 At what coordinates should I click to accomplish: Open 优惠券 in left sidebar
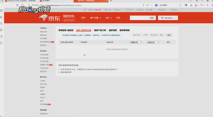43,94
